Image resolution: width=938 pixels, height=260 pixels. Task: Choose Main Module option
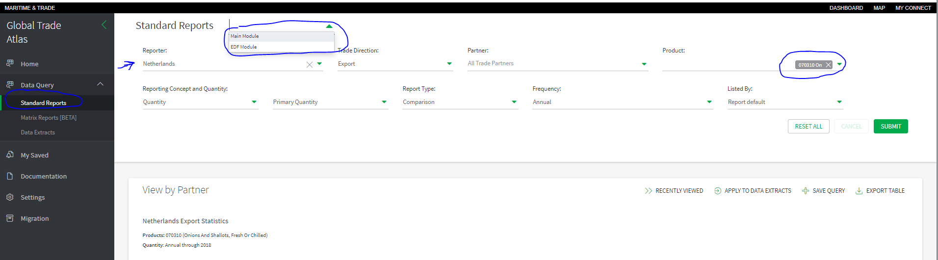pyautogui.click(x=245, y=36)
